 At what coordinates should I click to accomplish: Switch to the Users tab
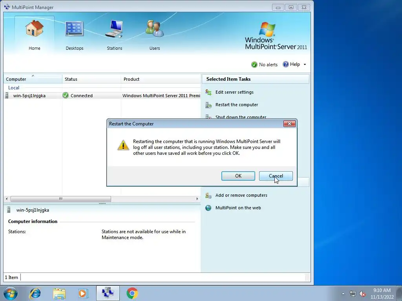point(155,34)
